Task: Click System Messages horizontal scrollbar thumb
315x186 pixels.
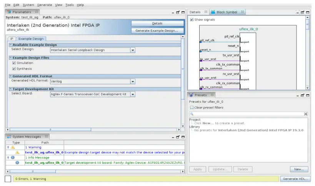Action: pos(33,171)
